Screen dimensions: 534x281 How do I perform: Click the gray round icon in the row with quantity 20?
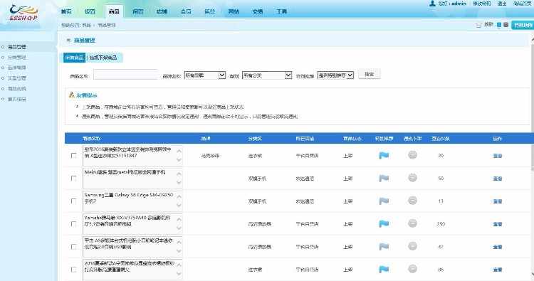[412, 155]
